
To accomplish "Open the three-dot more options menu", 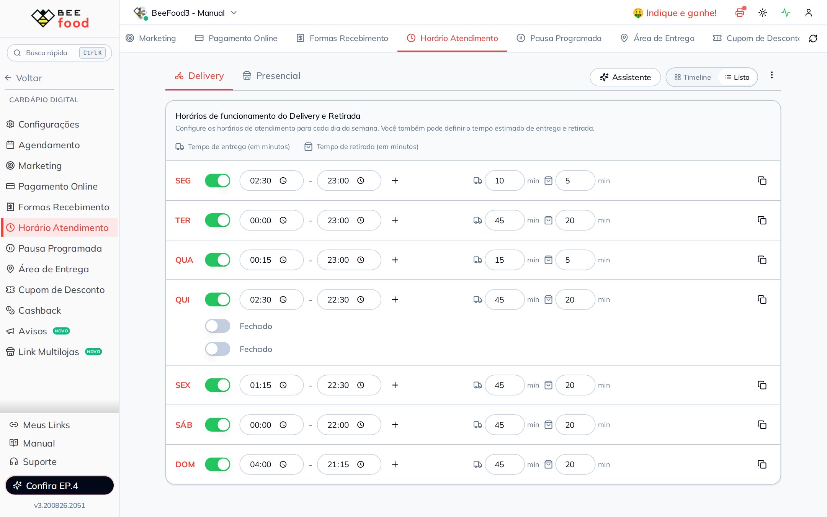I will tap(772, 75).
